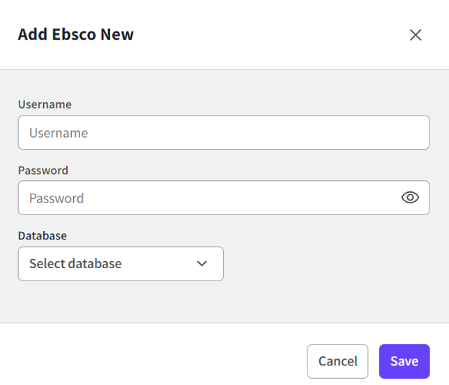Show the hidden password using the eye toggle
This screenshot has height=385, width=449.
(x=410, y=198)
